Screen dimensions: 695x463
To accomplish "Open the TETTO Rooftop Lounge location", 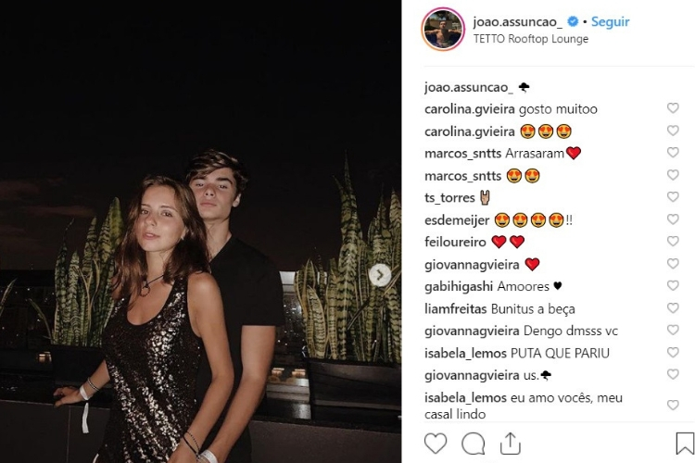I will click(x=530, y=39).
